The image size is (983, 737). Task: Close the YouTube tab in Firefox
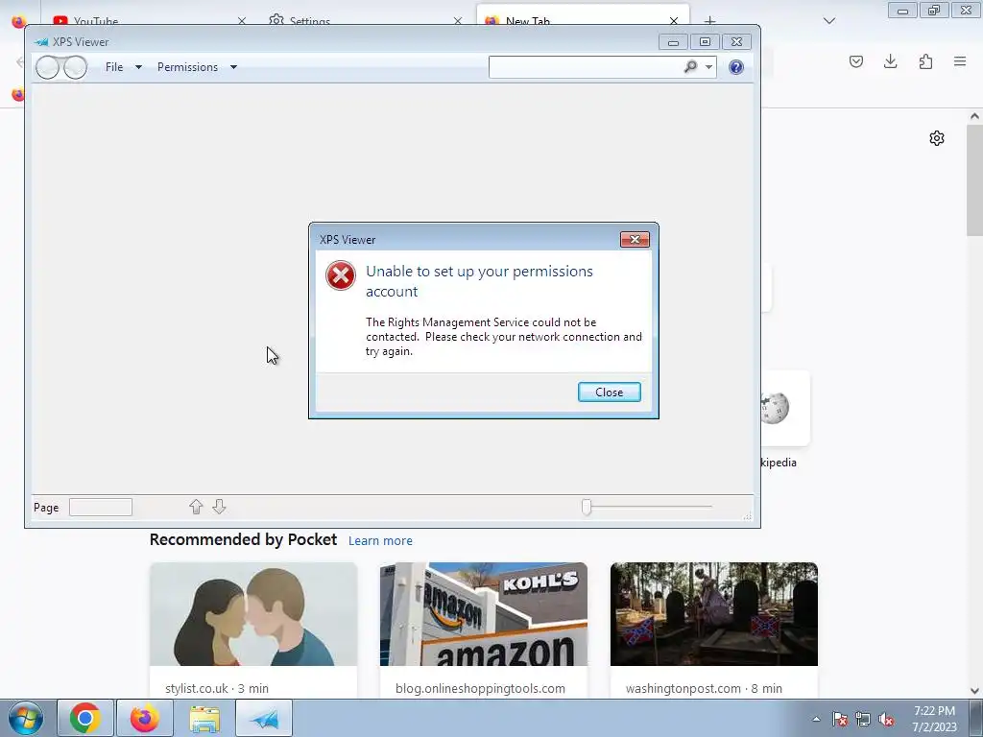click(241, 21)
